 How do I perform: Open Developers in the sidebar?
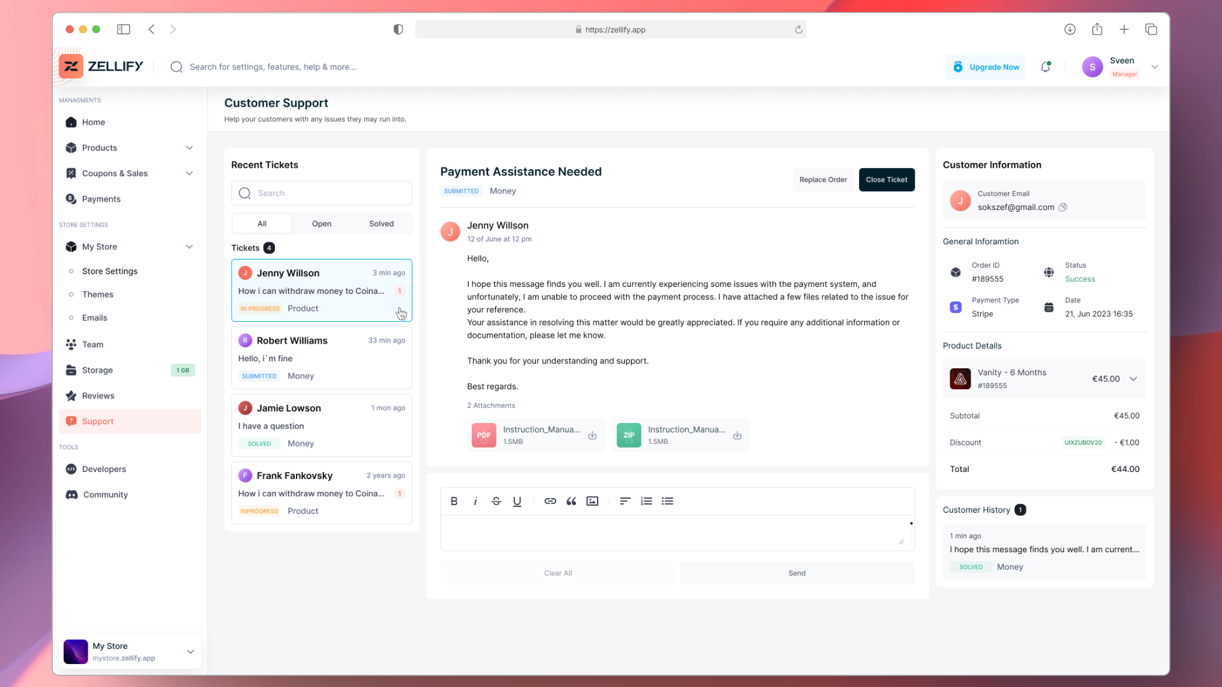130,469
